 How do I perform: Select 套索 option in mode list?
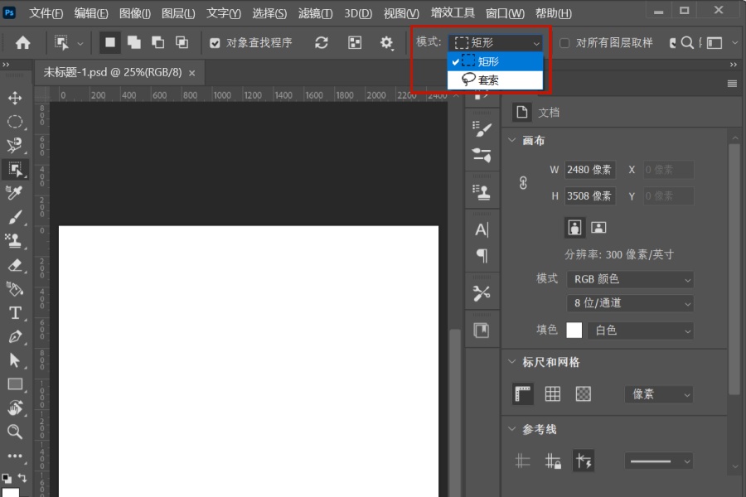496,80
